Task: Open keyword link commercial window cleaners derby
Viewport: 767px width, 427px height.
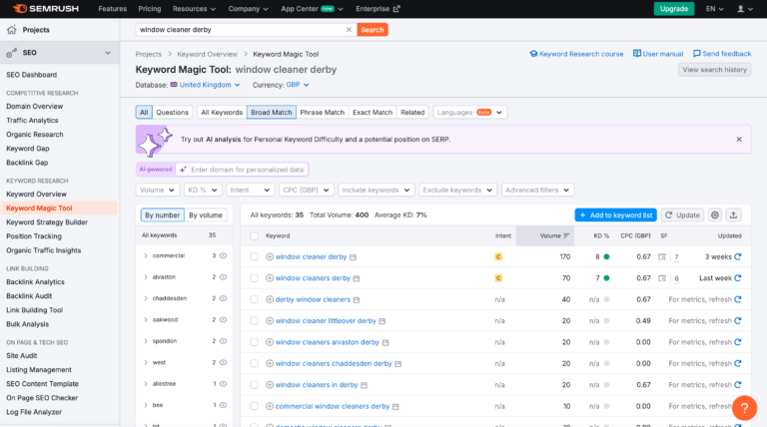Action: coord(333,406)
